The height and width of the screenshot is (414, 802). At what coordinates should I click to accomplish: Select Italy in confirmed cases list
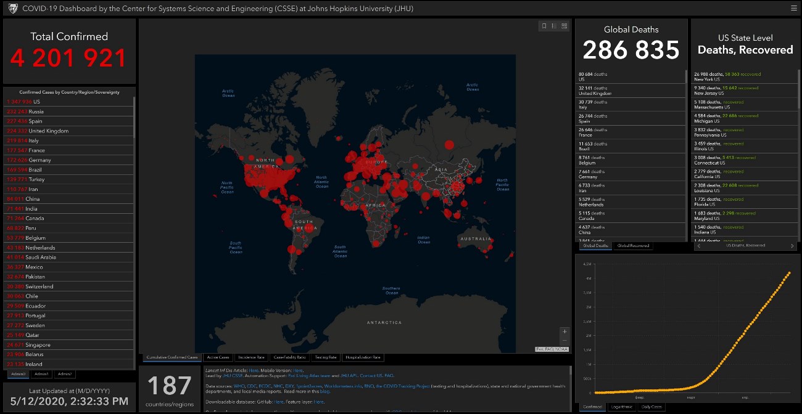pos(68,140)
